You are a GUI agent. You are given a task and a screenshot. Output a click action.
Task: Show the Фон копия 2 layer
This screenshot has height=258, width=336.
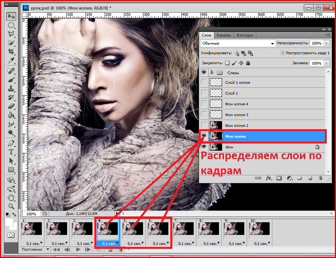coord(204,125)
